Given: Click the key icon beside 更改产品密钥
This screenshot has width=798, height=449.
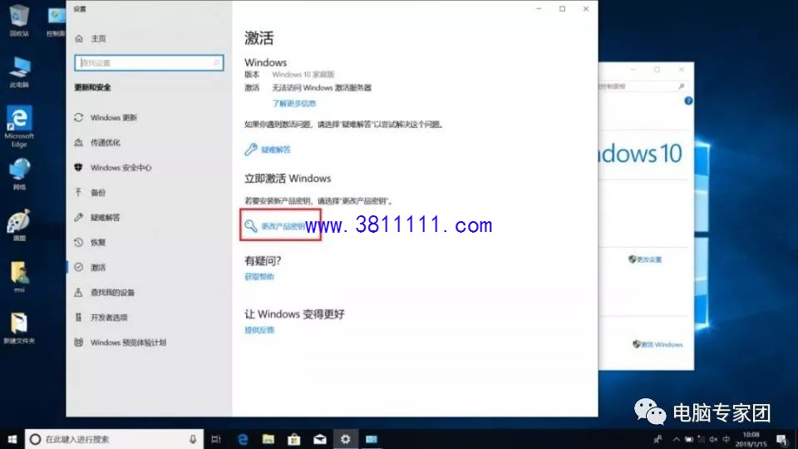Looking at the screenshot, I should 250,226.
